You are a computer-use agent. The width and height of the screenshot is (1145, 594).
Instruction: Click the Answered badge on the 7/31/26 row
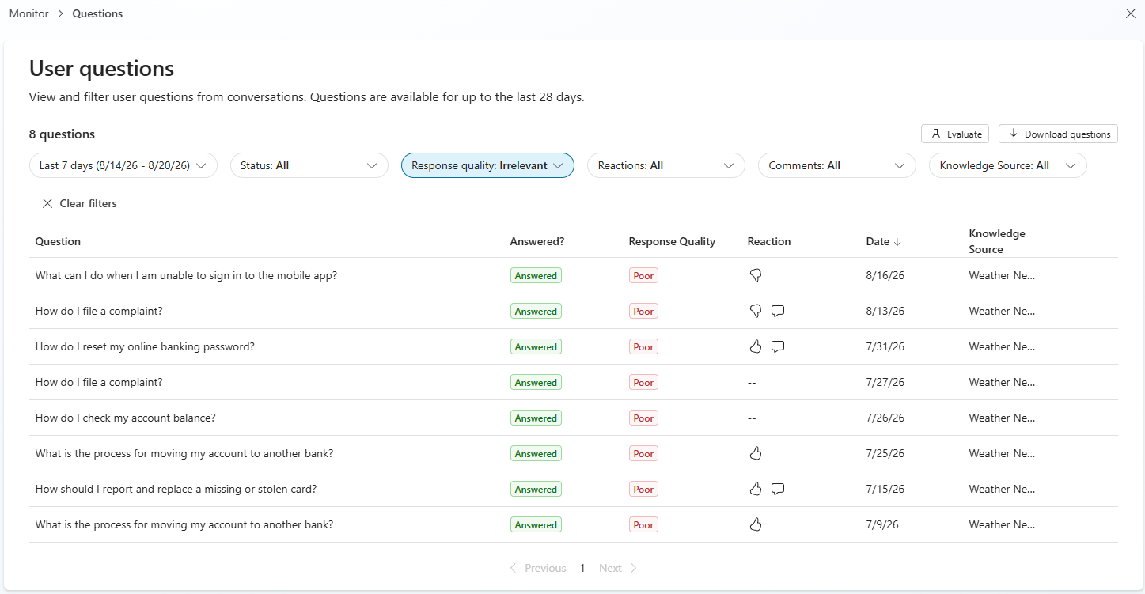click(x=536, y=347)
